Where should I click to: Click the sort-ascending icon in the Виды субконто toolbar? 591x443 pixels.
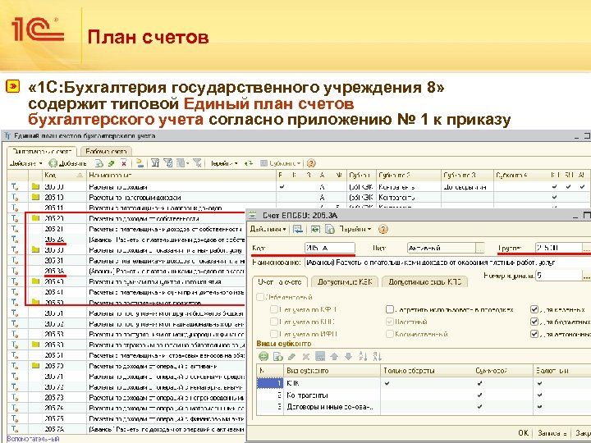click(x=363, y=356)
